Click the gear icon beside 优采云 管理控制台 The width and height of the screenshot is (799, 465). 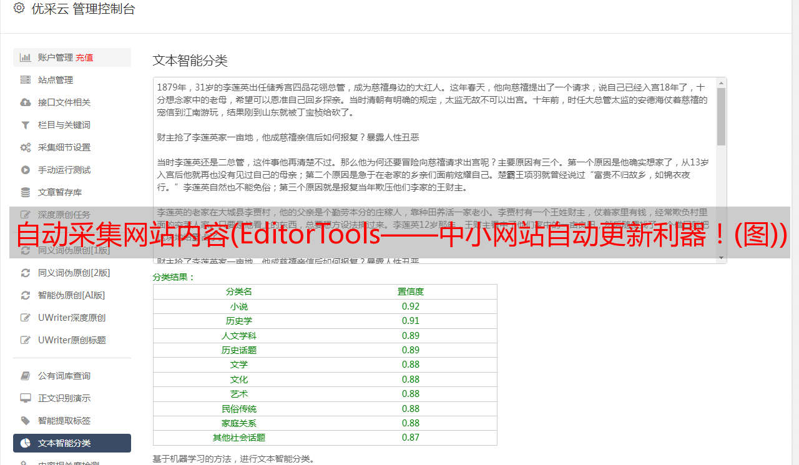pos(19,8)
